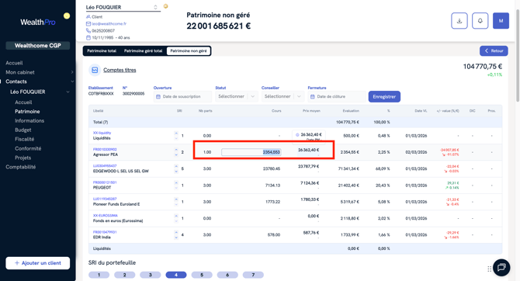Screen dimensions: 520x281
Task: Switch to Patrimoine total tab
Action: [x=102, y=50]
